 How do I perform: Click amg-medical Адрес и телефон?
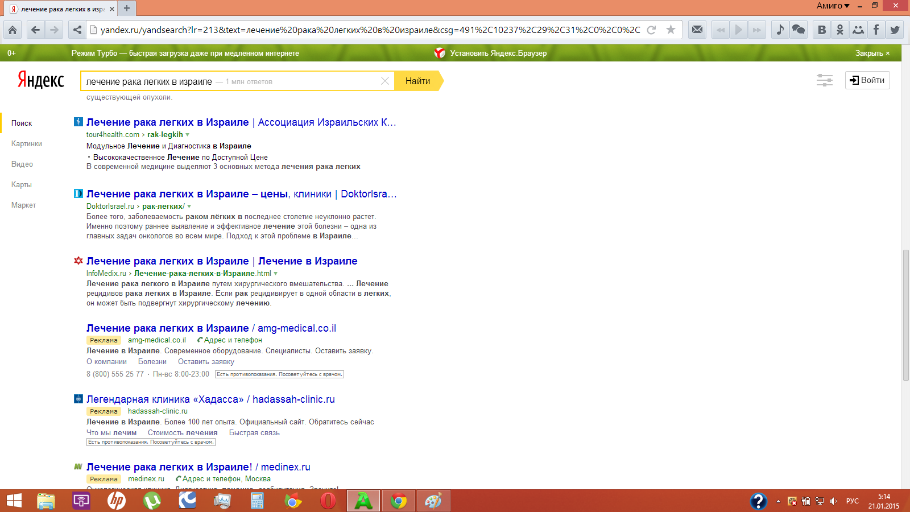click(230, 340)
